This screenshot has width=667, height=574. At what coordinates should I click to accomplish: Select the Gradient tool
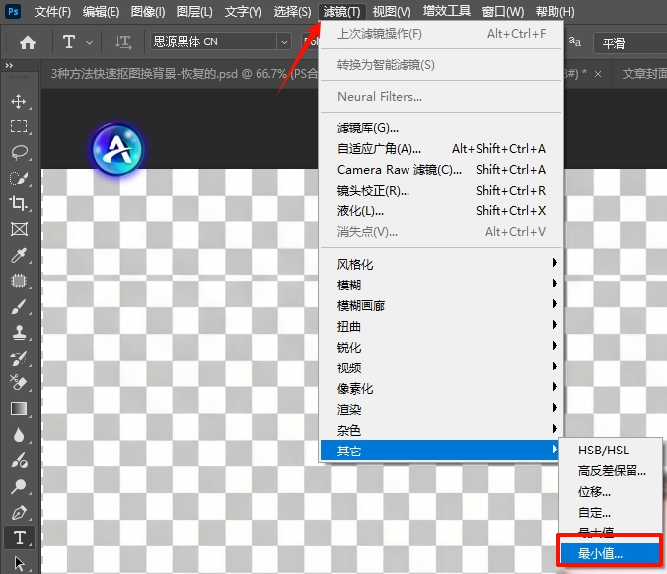tap(19, 409)
